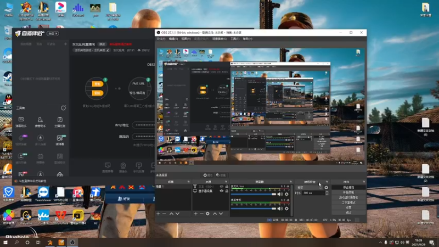Add a new source with the plus icon
This screenshot has width=439, height=247.
tap(195, 214)
